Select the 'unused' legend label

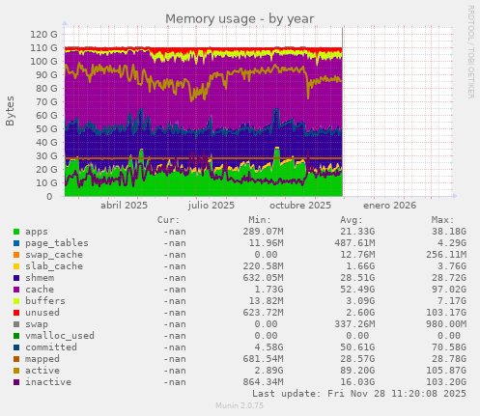coord(42,313)
